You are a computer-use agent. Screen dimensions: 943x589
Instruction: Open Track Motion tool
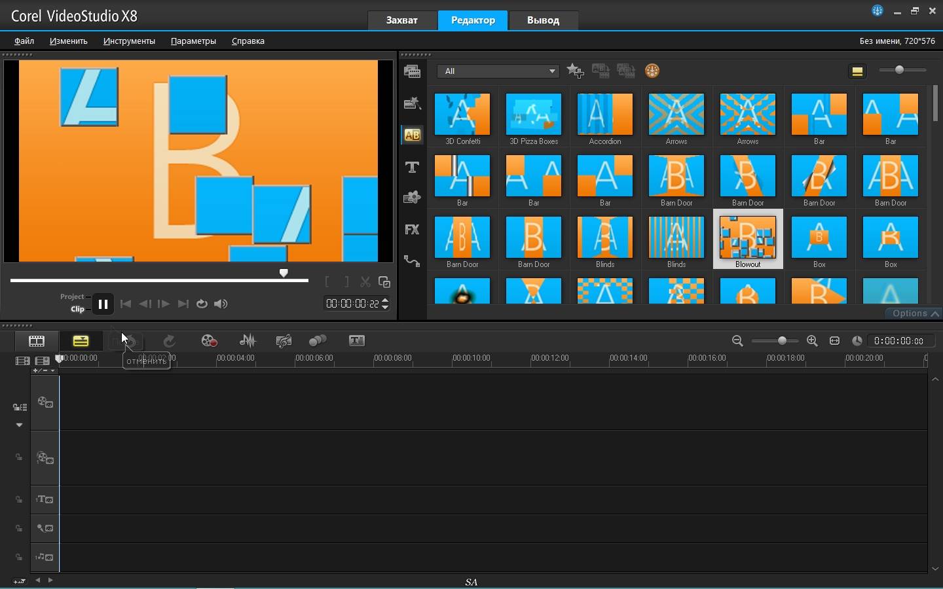(x=318, y=341)
